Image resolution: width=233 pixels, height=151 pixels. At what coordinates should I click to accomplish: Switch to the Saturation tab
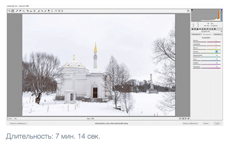tap(207, 35)
